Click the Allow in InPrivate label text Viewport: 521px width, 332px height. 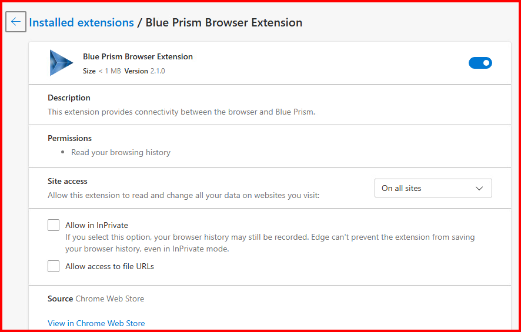(x=96, y=225)
